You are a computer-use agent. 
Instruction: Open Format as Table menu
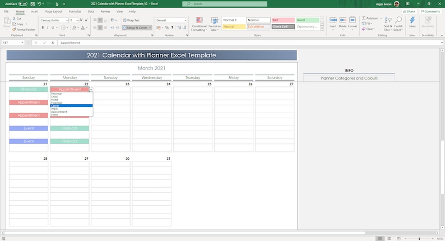[x=215, y=24]
